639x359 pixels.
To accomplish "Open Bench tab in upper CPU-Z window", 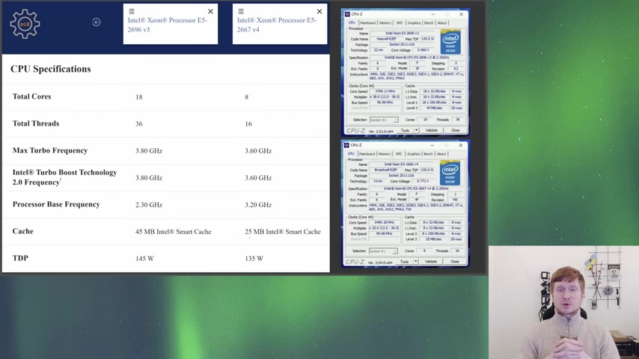I will [429, 23].
